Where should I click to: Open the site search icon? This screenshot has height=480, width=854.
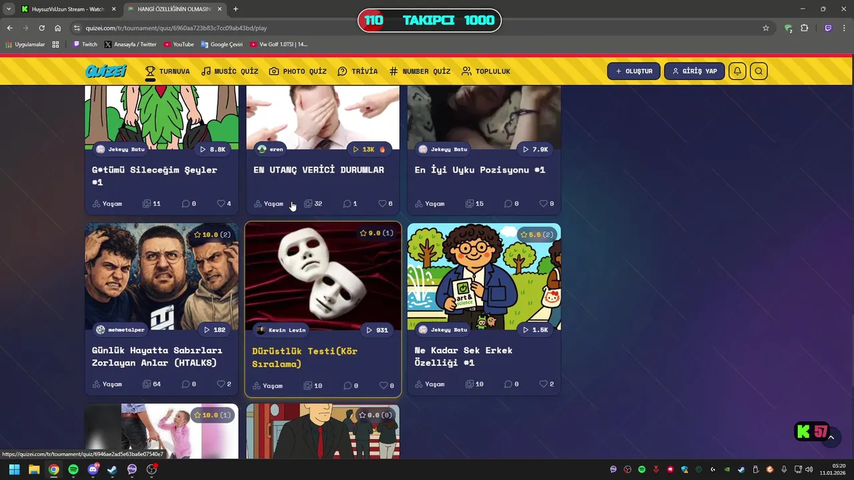coord(759,71)
